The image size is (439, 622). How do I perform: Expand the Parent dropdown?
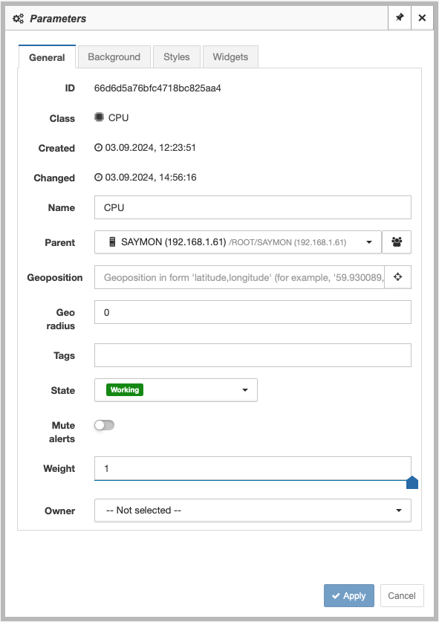pyautogui.click(x=238, y=242)
